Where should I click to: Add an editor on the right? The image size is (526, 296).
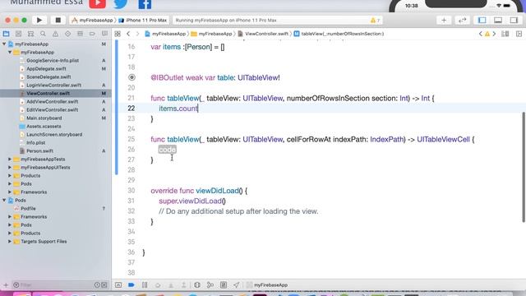point(519,34)
